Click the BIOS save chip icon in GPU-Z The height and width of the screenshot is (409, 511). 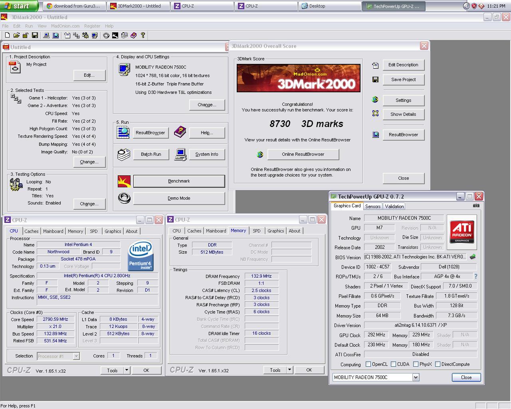click(x=473, y=257)
